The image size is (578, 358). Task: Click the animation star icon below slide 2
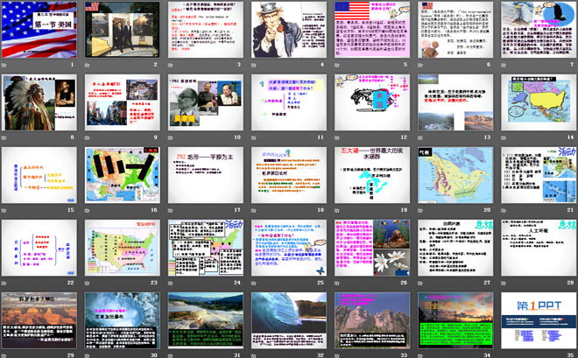coord(88,65)
